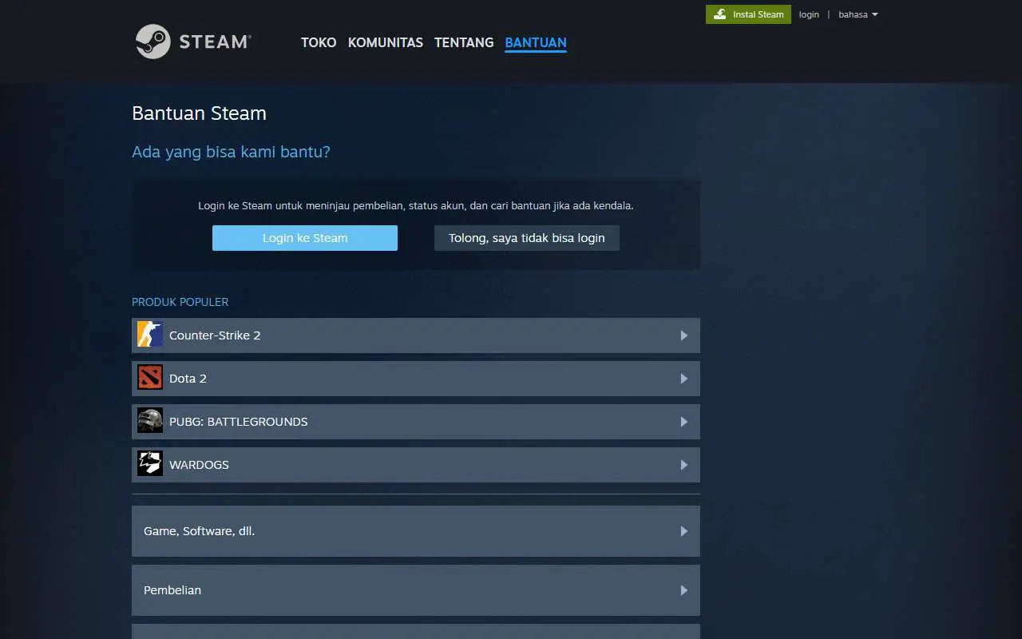1022x639 pixels.
Task: Click the WARDOGS game icon
Action: [x=150, y=465]
